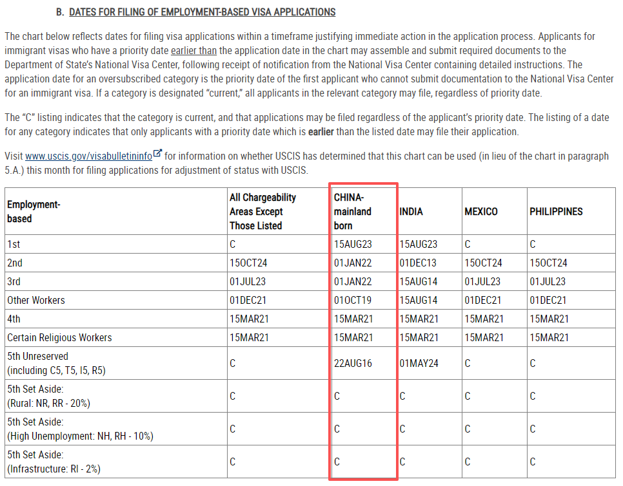This screenshot has height=486, width=623.
Task: Select the 5th Set Aside Rural row label
Action: [48, 397]
